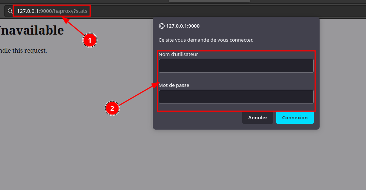Image resolution: width=366 pixels, height=190 pixels.
Task: Click the red circle marker numbered 1
Action: [89, 40]
